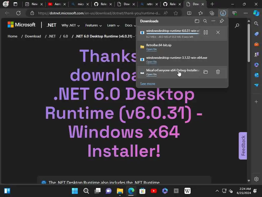This screenshot has height=197, width=262.
Task: Open file link under RetroBar.64-bit.zip
Action: [x=151, y=49]
